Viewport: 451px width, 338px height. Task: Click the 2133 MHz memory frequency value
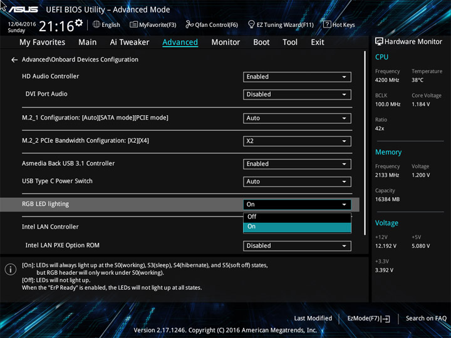(387, 175)
